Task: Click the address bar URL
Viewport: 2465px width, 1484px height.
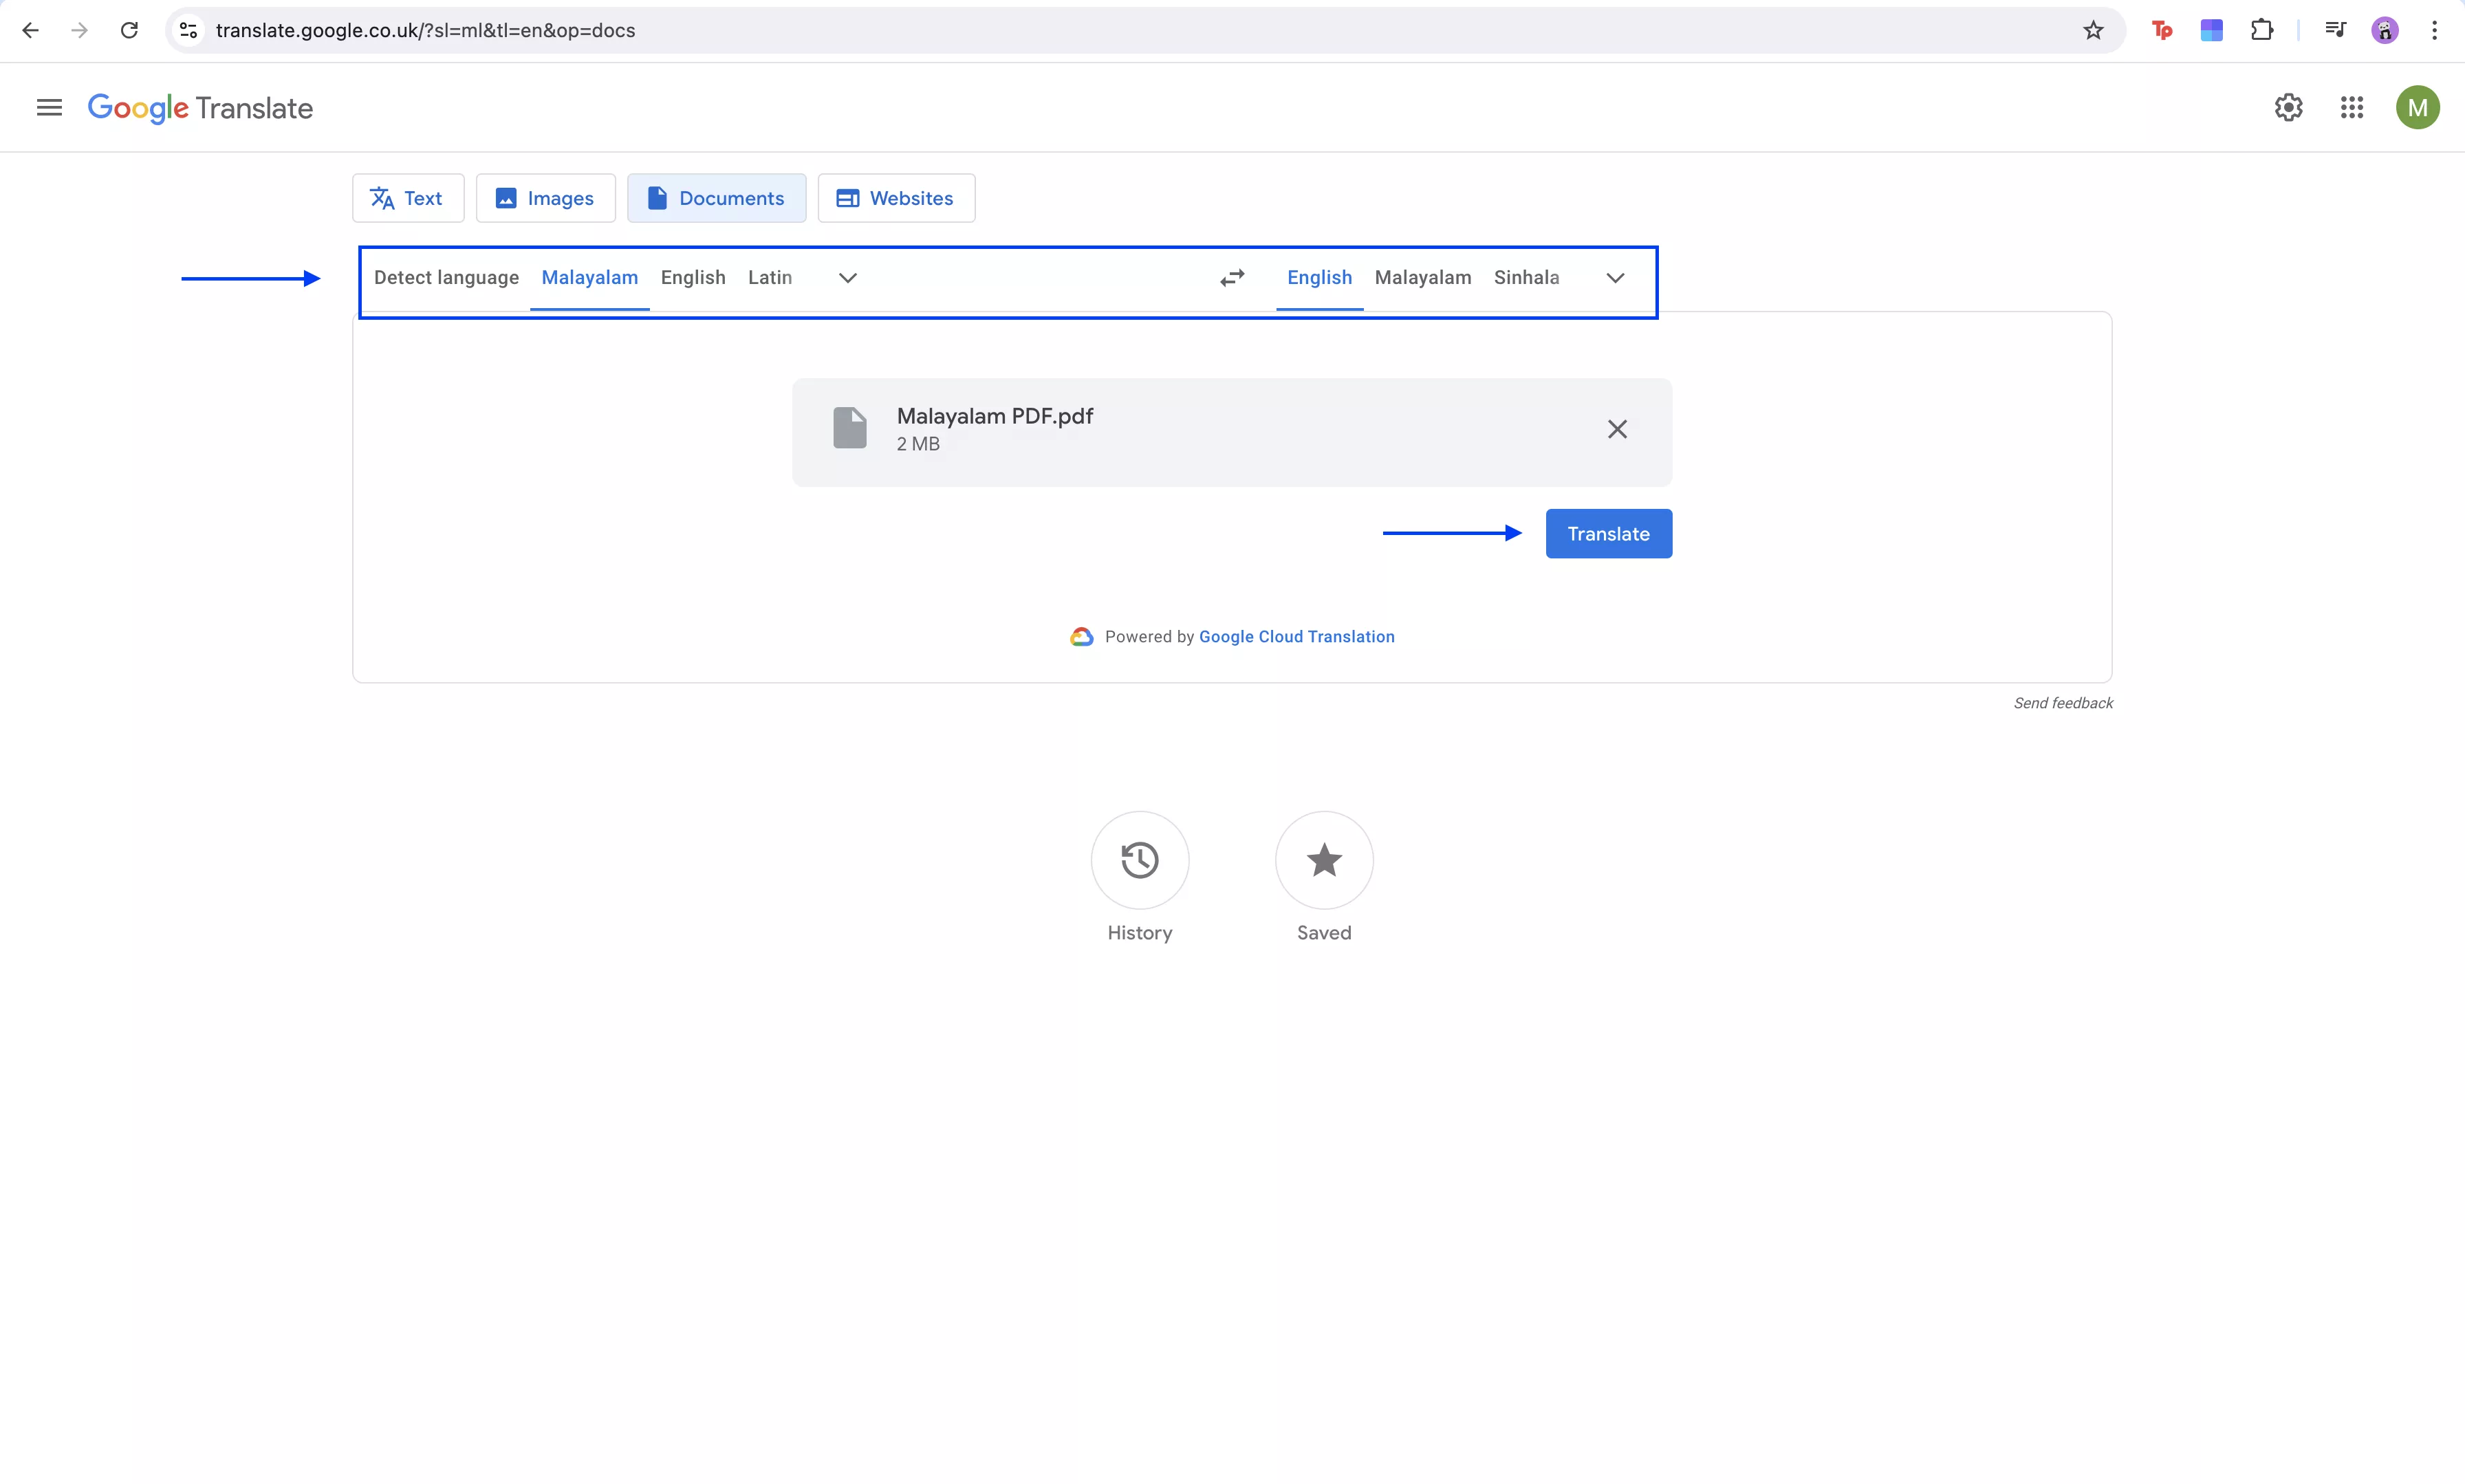Action: pyautogui.click(x=425, y=30)
